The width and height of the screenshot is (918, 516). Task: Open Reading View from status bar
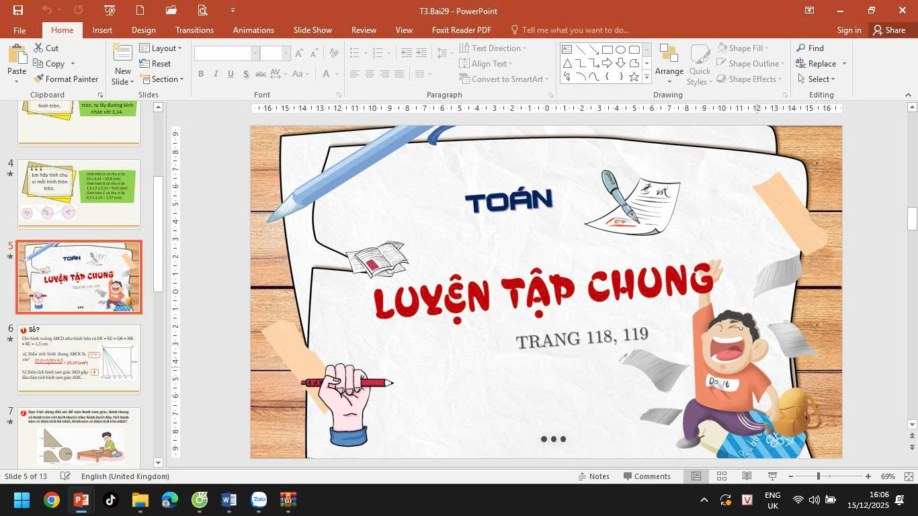(x=747, y=476)
